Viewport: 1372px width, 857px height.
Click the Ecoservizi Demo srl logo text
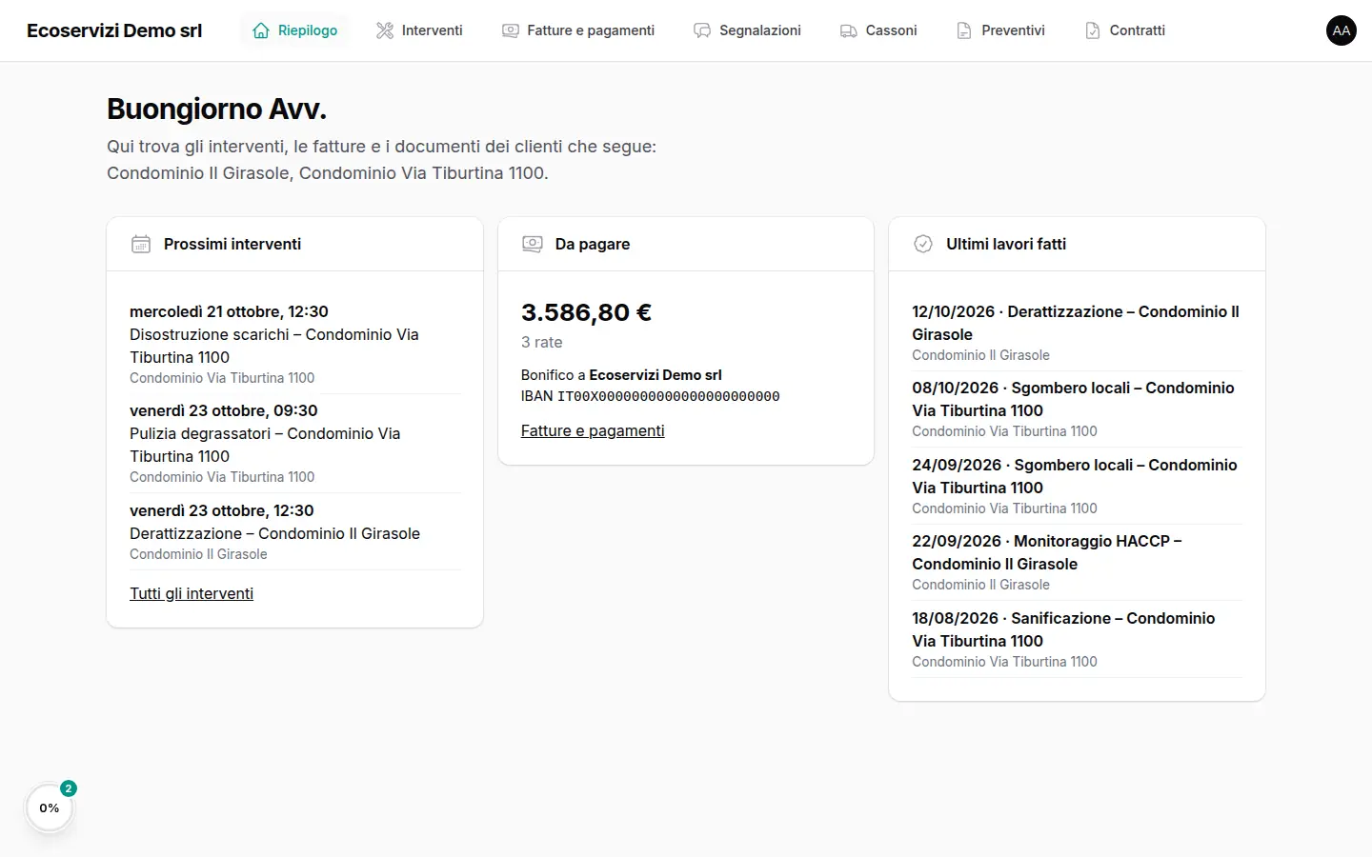(x=114, y=30)
